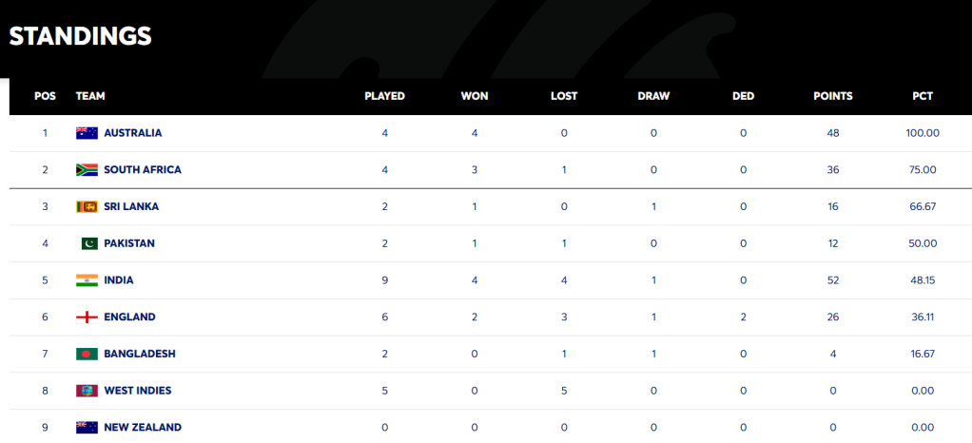The image size is (972, 443).
Task: Click the Pakistan flag icon
Action: click(87, 243)
